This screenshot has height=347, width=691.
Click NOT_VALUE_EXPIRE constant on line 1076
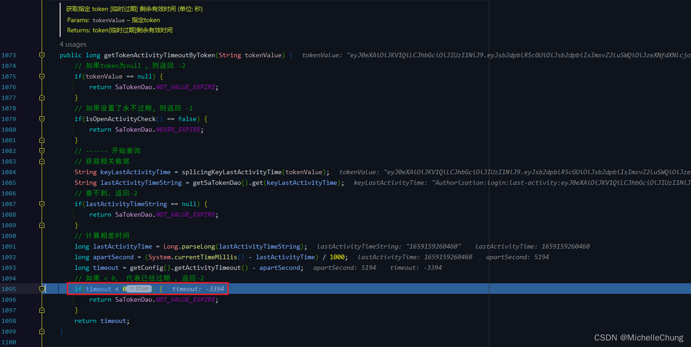tap(185, 87)
